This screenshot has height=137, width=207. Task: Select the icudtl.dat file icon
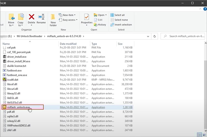(4, 80)
